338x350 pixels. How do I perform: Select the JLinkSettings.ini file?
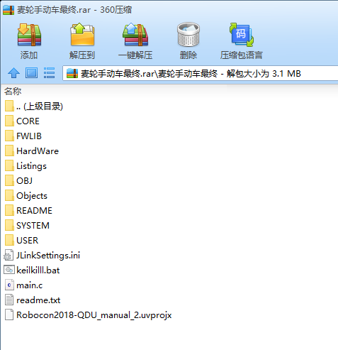coord(42,256)
